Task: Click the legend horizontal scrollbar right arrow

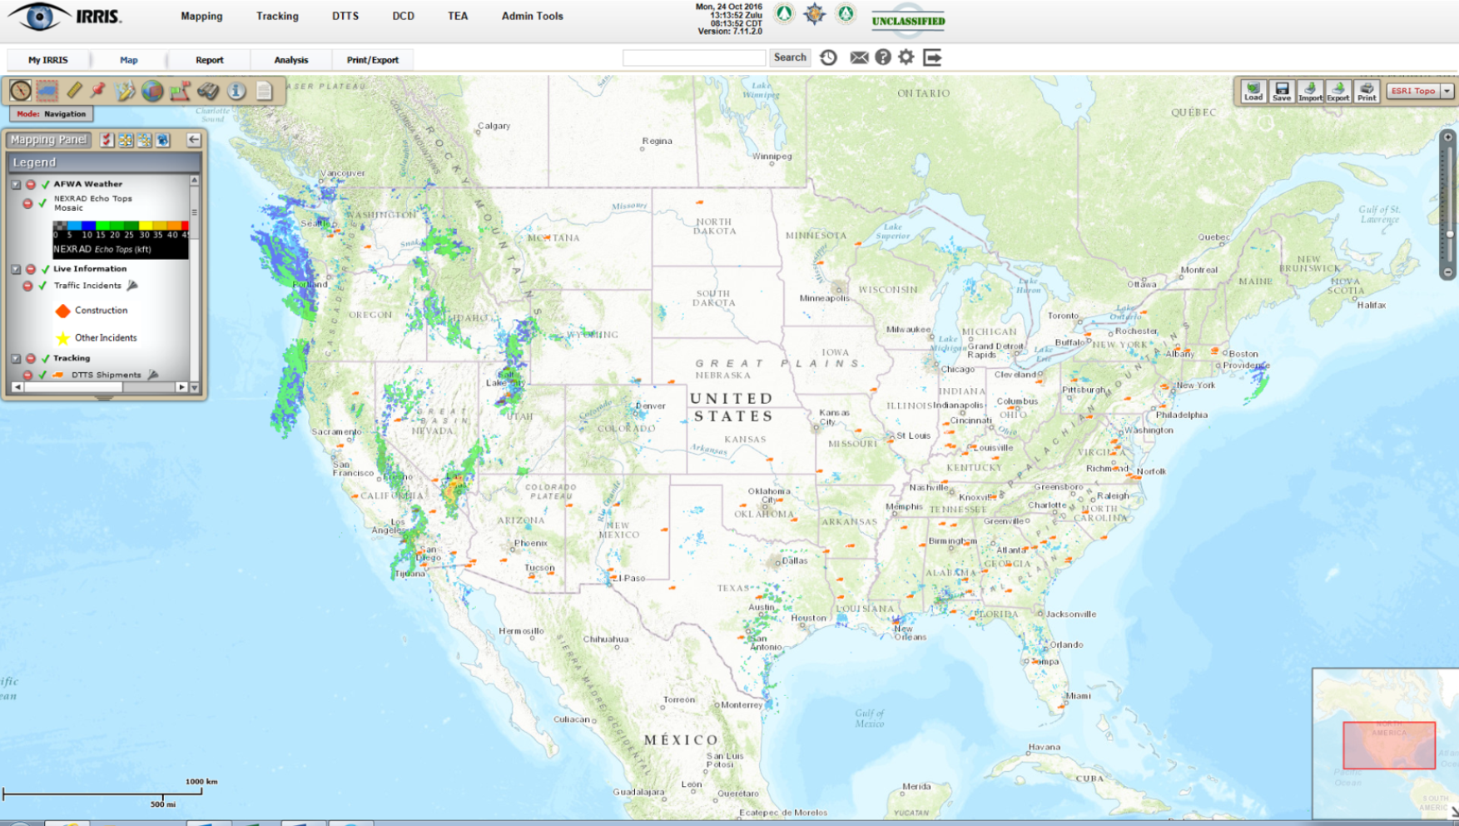Action: (x=182, y=387)
